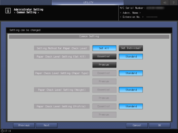Choose Set All for setting method
Viewport: 178px width, 133px height.
104,48
